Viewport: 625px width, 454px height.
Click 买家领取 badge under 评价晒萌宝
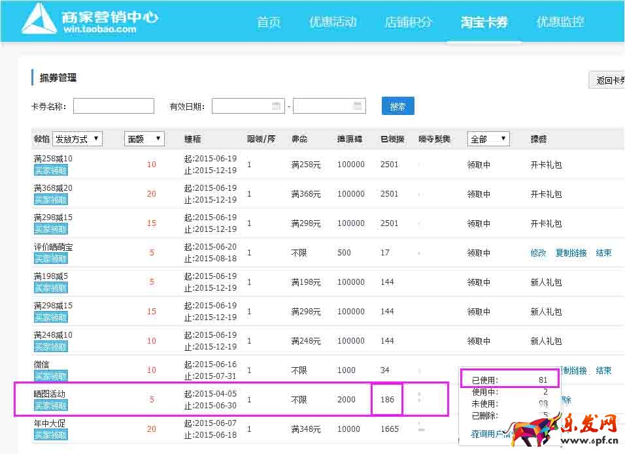(50, 259)
